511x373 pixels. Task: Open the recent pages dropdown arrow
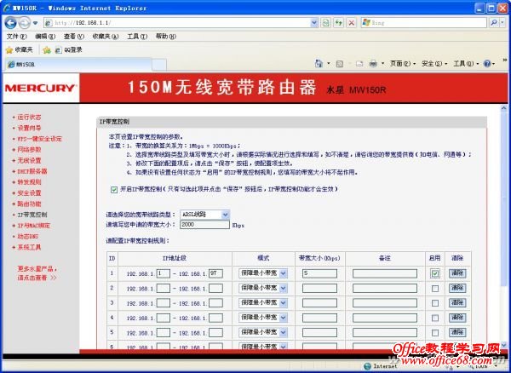[36, 23]
